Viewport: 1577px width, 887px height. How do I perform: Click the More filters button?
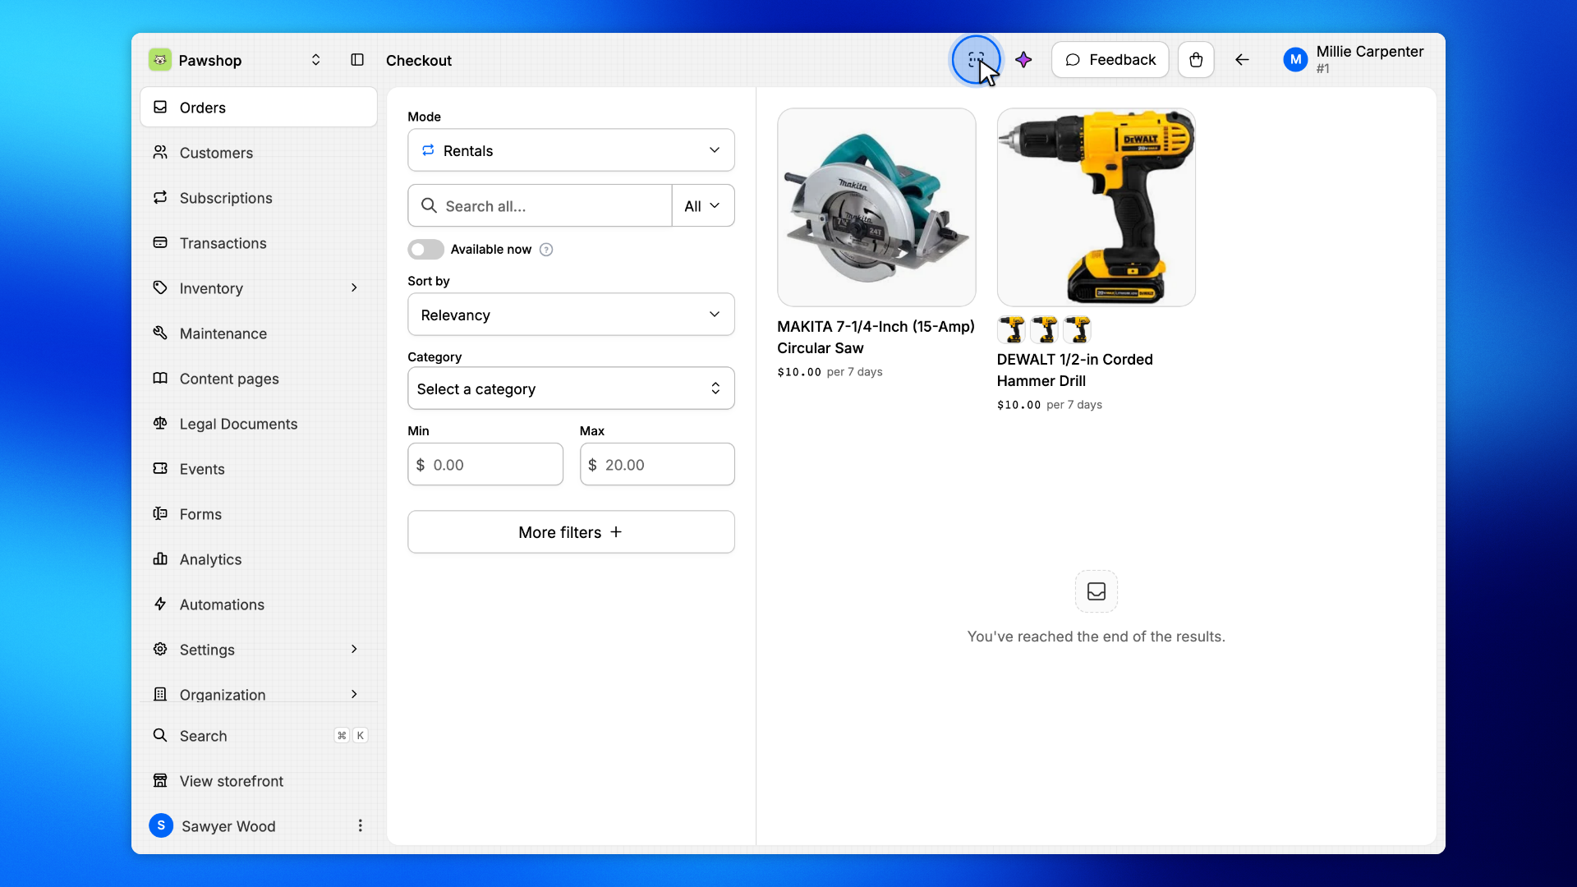[571, 532]
